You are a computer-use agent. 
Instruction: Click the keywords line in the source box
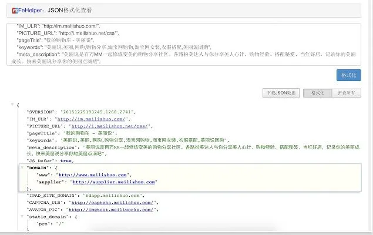(x=114, y=48)
